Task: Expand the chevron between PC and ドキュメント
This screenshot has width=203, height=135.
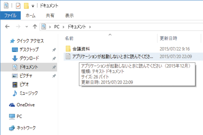Action: tap(63, 27)
